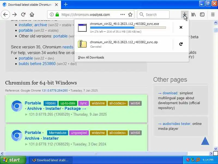Click the orange magnifier tray icon
This screenshot has height=164, width=218.
pos(198,160)
